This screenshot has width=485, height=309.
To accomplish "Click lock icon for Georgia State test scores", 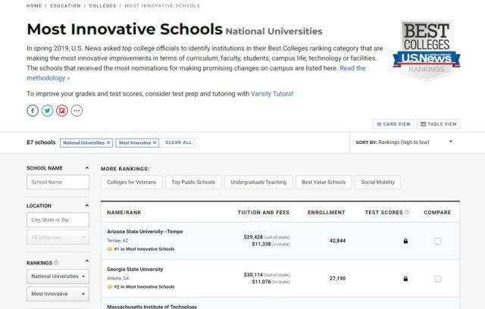I will click(405, 279).
